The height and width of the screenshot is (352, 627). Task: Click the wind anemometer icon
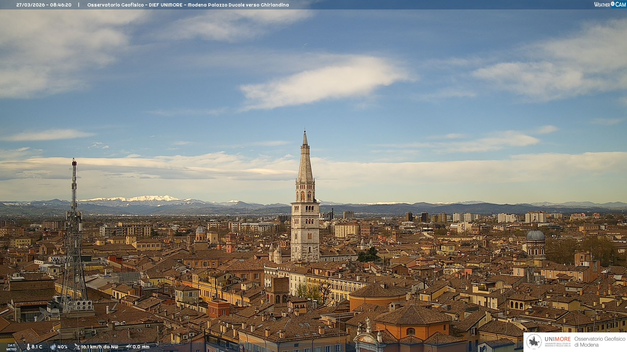77,347
